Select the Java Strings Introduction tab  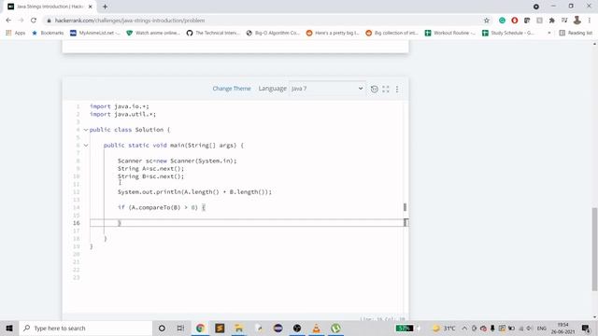point(50,7)
